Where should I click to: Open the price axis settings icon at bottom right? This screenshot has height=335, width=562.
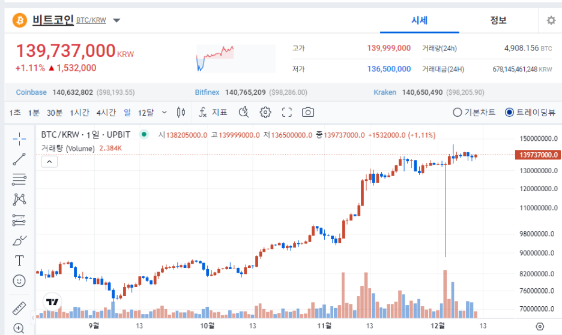pos(540,327)
